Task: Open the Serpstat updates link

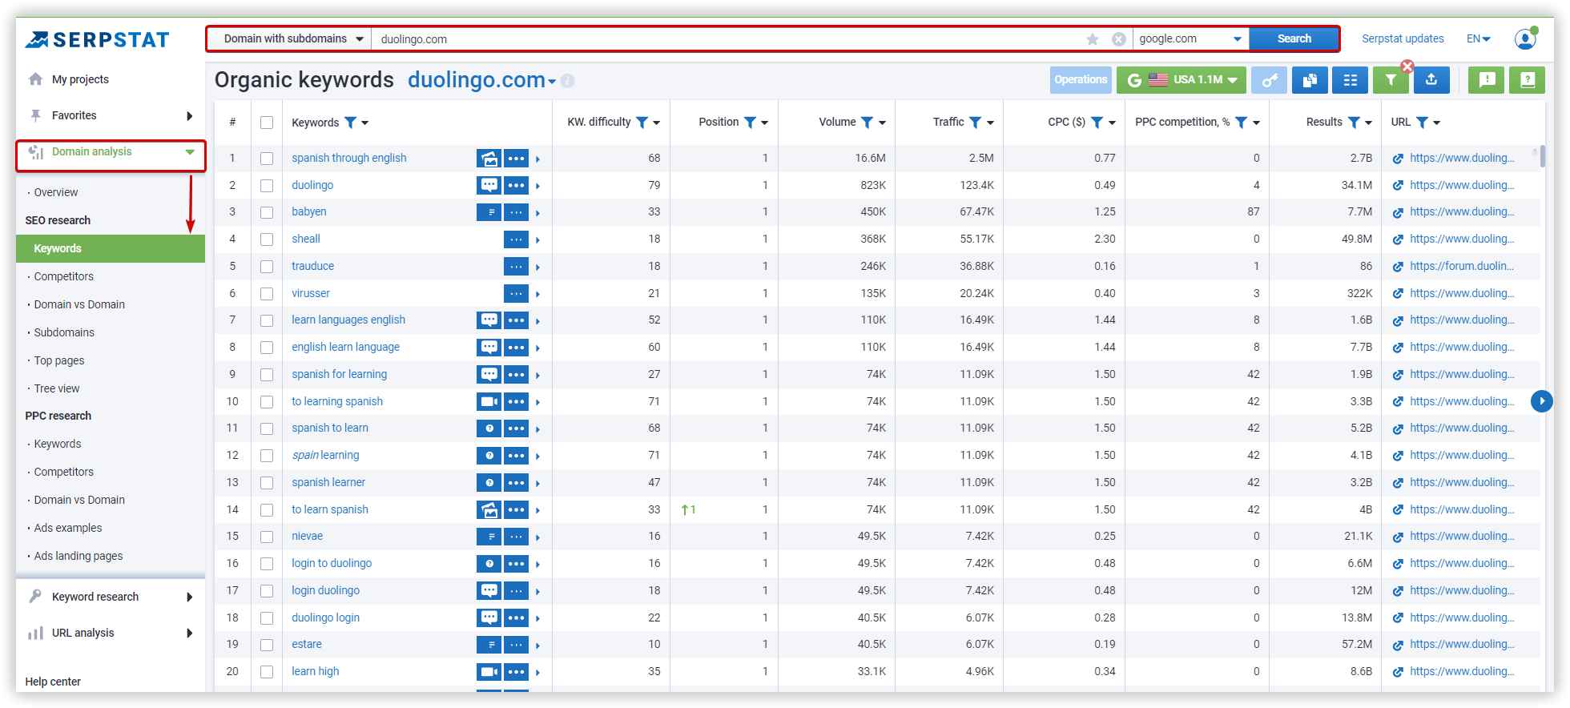Action: 1403,38
